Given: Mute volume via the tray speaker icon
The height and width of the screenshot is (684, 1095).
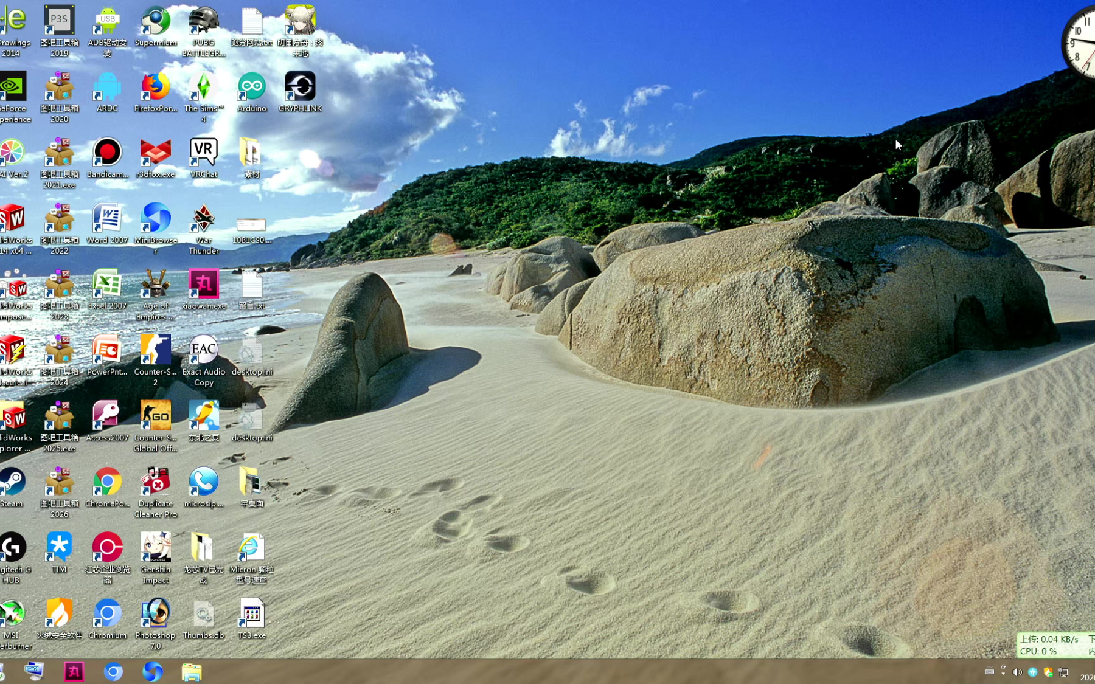Looking at the screenshot, I should (x=1017, y=672).
